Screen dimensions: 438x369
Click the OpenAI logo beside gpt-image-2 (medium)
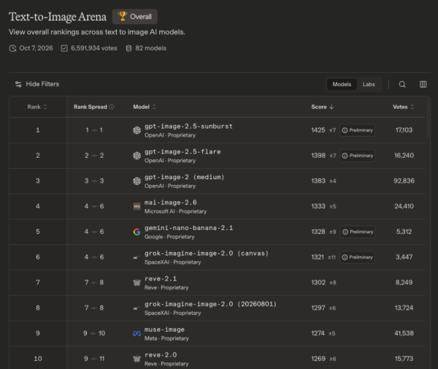click(x=137, y=181)
